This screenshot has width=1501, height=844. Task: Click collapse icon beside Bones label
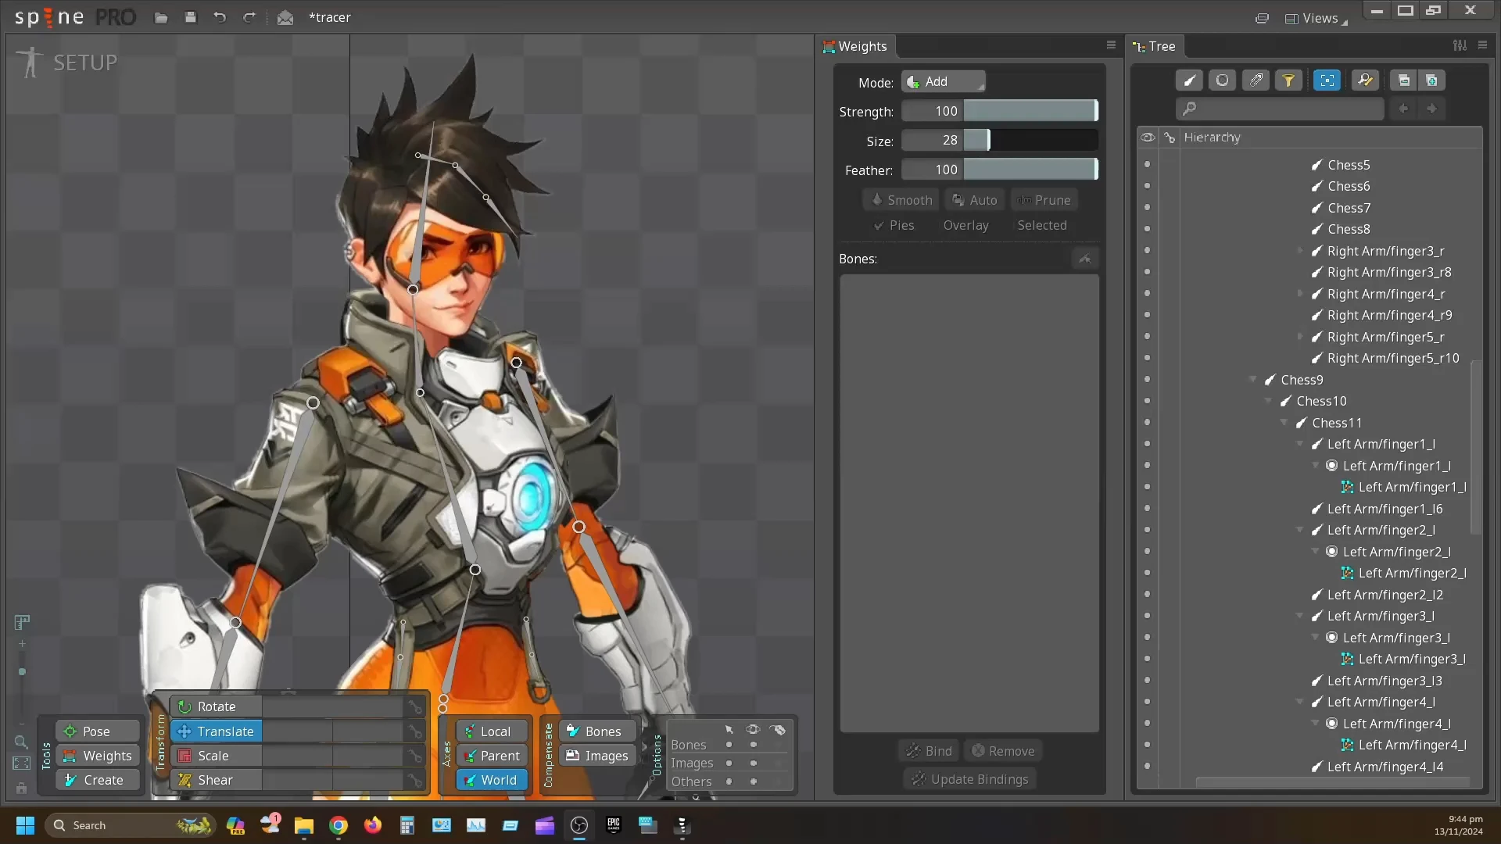[x=1084, y=259]
